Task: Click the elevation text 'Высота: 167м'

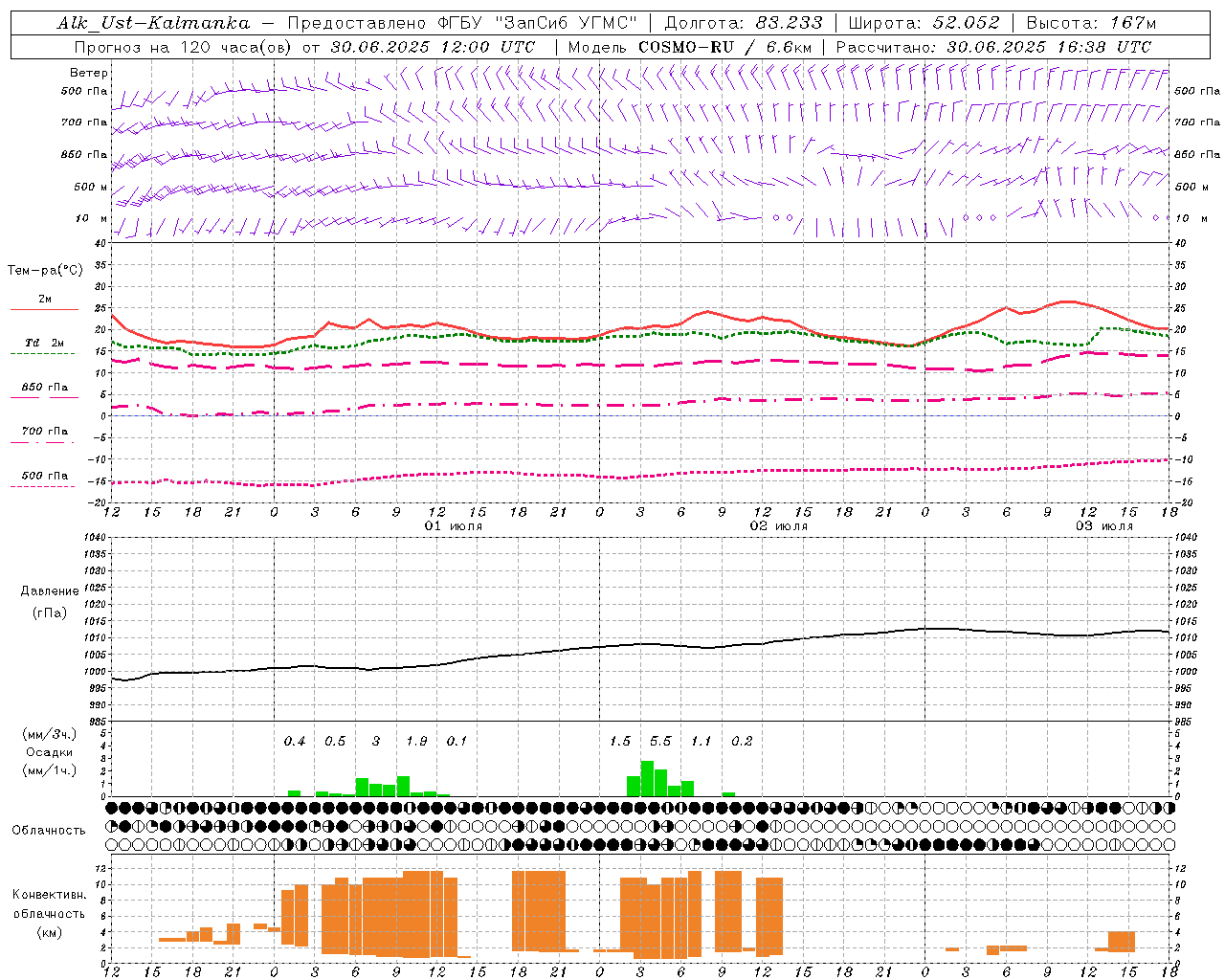Action: 1091,23
